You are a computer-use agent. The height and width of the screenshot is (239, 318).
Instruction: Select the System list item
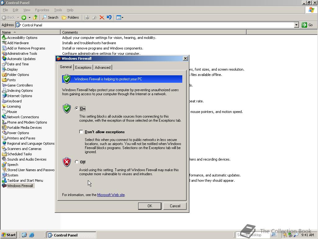(12, 175)
